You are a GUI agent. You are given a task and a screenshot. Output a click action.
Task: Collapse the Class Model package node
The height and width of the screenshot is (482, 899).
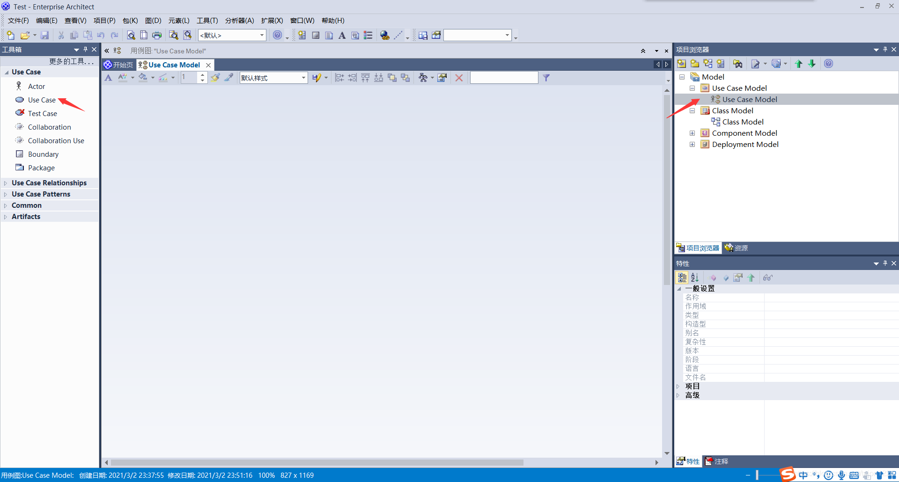click(x=692, y=110)
